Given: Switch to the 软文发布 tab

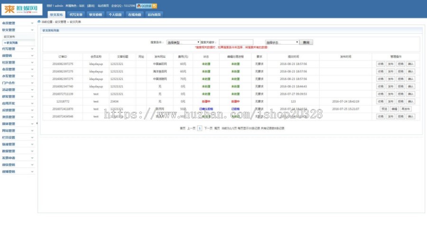Looking at the screenshot, I should [x=56, y=15].
